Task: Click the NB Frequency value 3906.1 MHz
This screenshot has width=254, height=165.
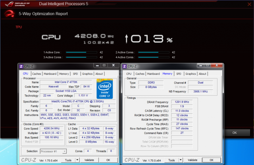Action: pyautogui.click(x=200, y=91)
